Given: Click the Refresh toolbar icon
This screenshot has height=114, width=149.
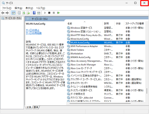Looking at the screenshot, I should click(x=24, y=13).
